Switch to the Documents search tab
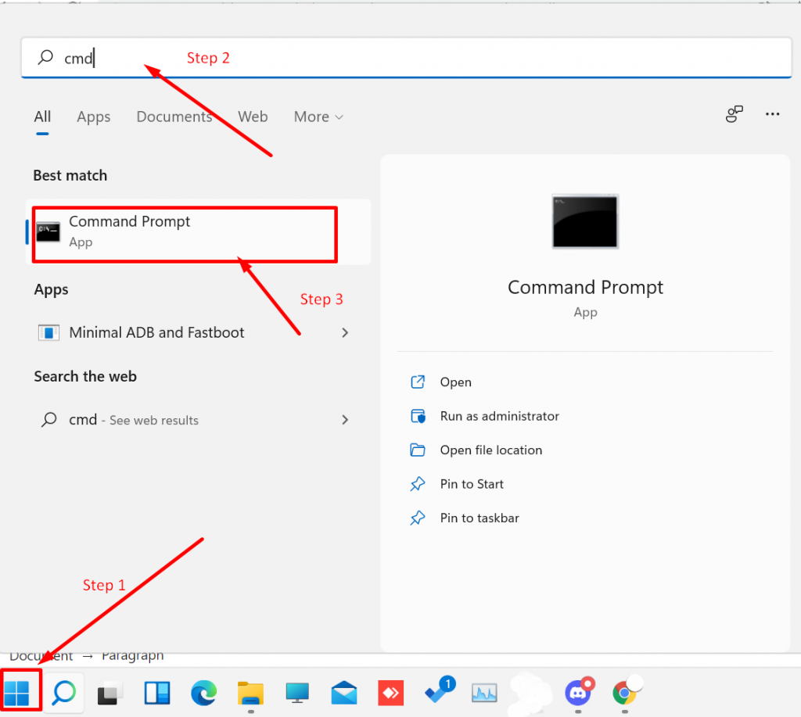The height and width of the screenshot is (717, 801). pos(174,117)
